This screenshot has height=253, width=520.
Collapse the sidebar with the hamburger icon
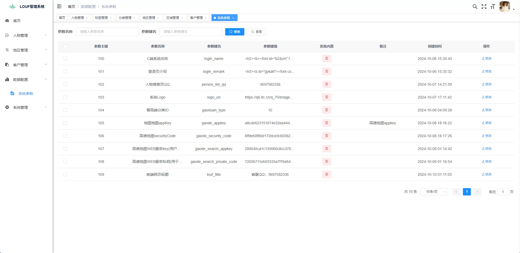[59, 6]
